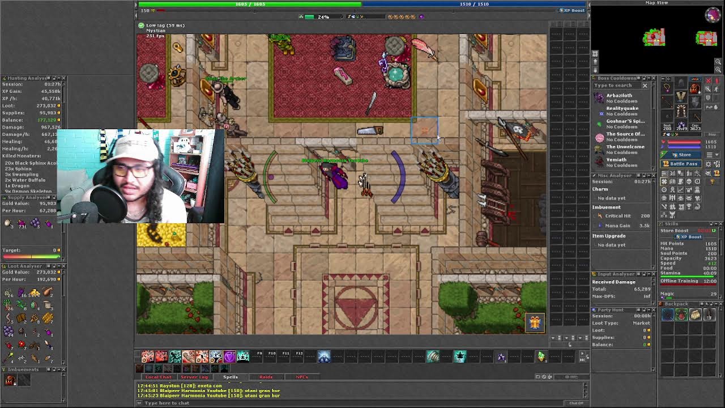Image resolution: width=725 pixels, height=408 pixels.
Task: Click the 24% experience progress bar
Action: (x=323, y=16)
